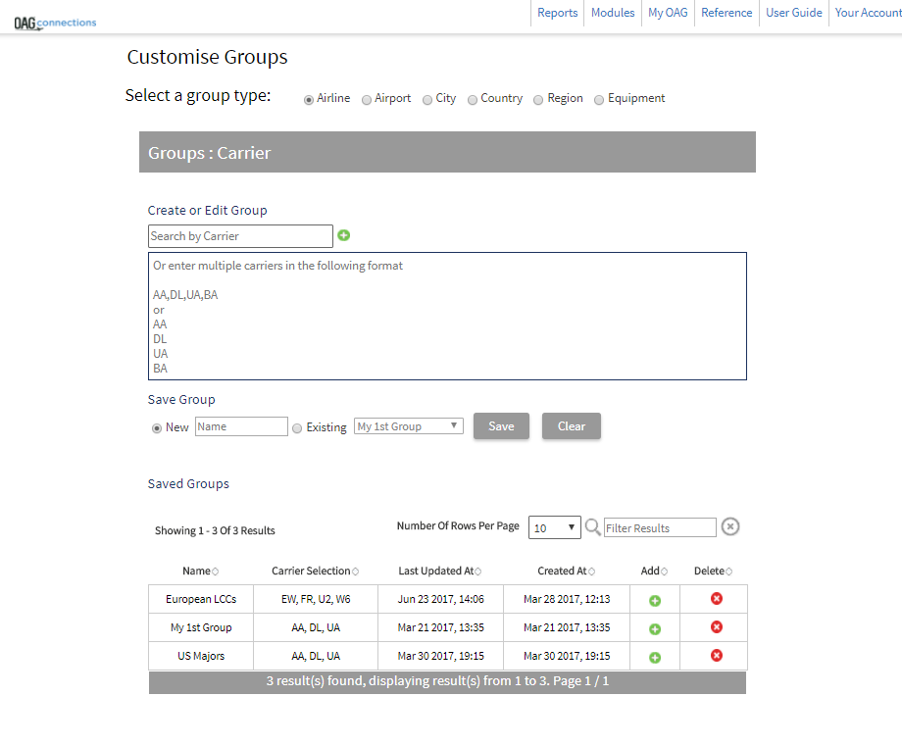Open the My OAG menu
Screen dimensions: 902x746
[668, 13]
